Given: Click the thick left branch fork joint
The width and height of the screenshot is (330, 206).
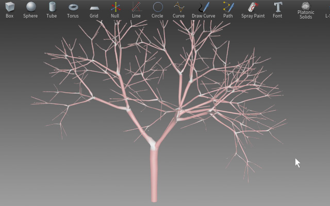Looking at the screenshot, I should click(x=128, y=109).
